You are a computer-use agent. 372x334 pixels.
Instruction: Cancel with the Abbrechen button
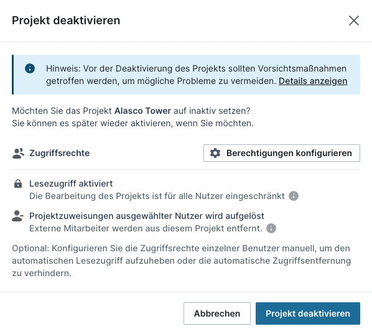click(217, 313)
